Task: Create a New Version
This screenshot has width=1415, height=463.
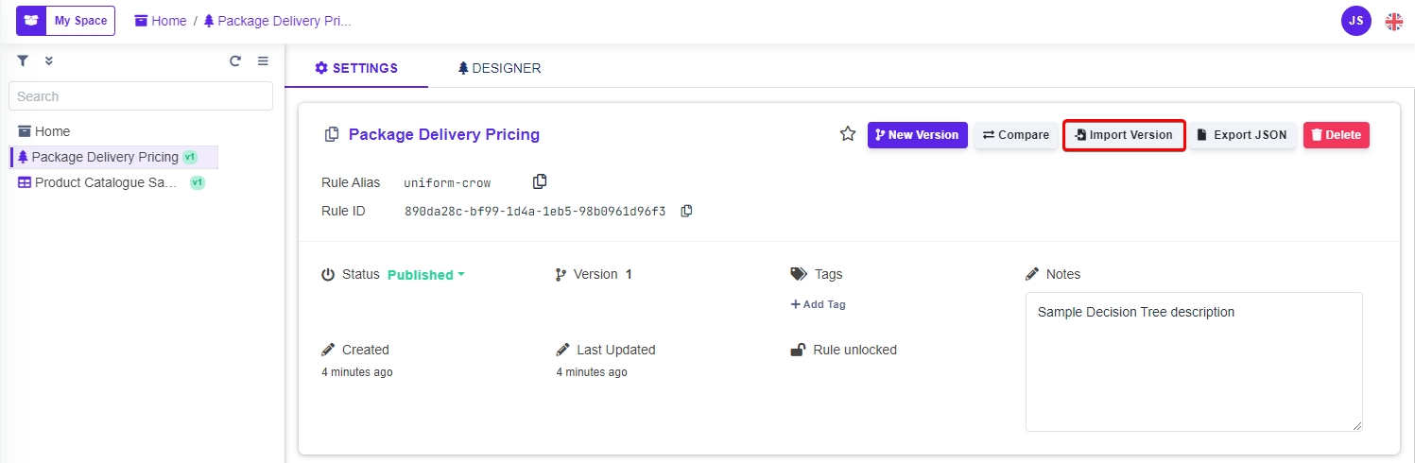Action: pyautogui.click(x=917, y=135)
